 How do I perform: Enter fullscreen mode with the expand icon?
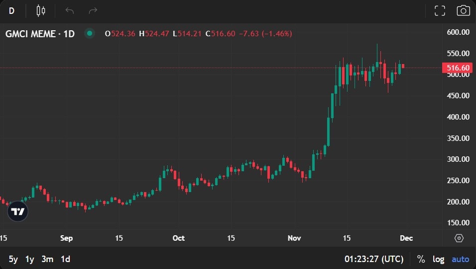coord(440,10)
